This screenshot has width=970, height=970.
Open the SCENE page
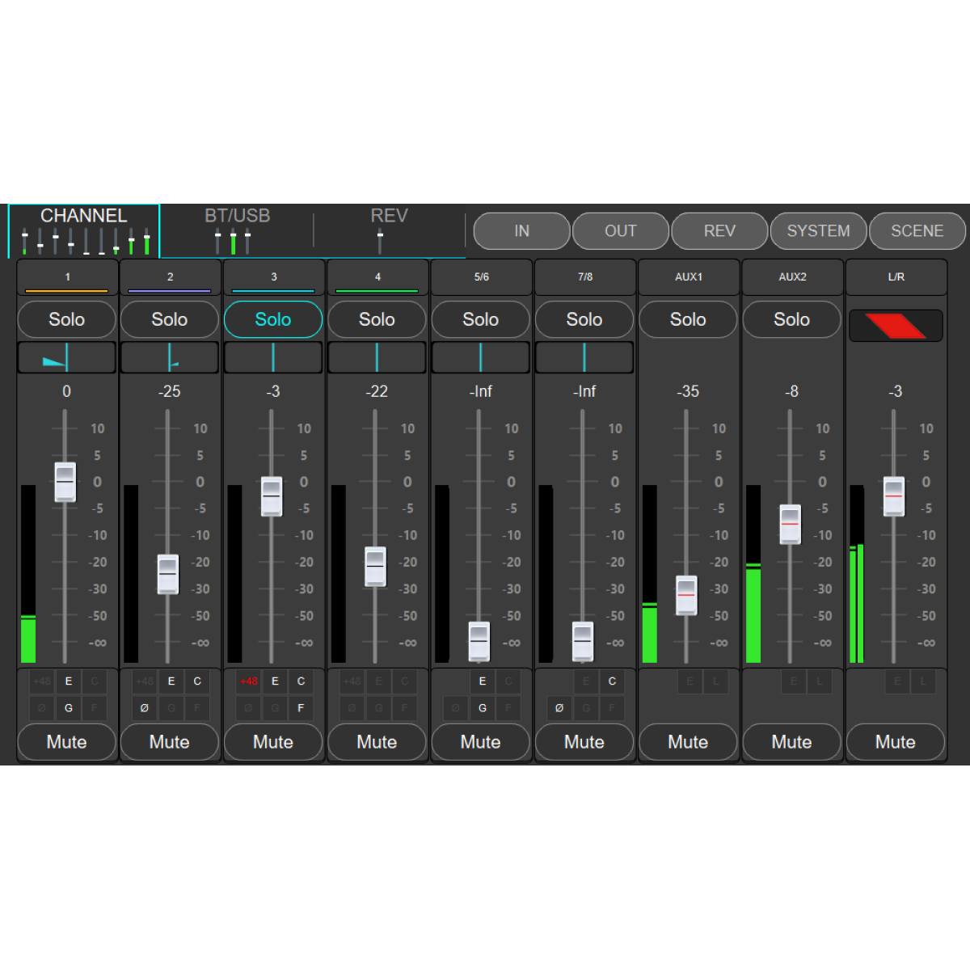point(917,230)
